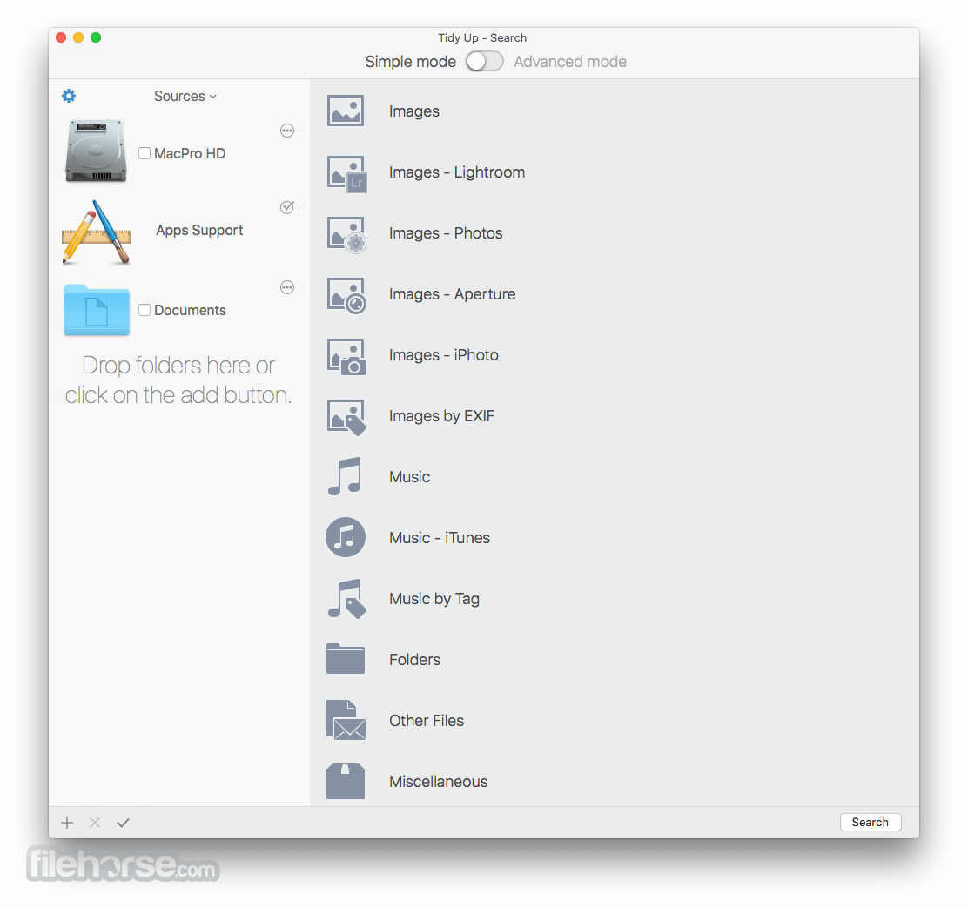
Task: Select the Images - iPhoto camera icon
Action: click(346, 356)
